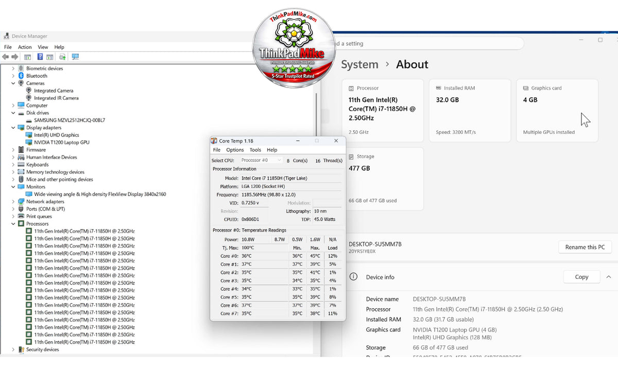This screenshot has height=388, width=618.
Task: Open the Select CPU dropdown in Core Temp
Action: pos(261,160)
